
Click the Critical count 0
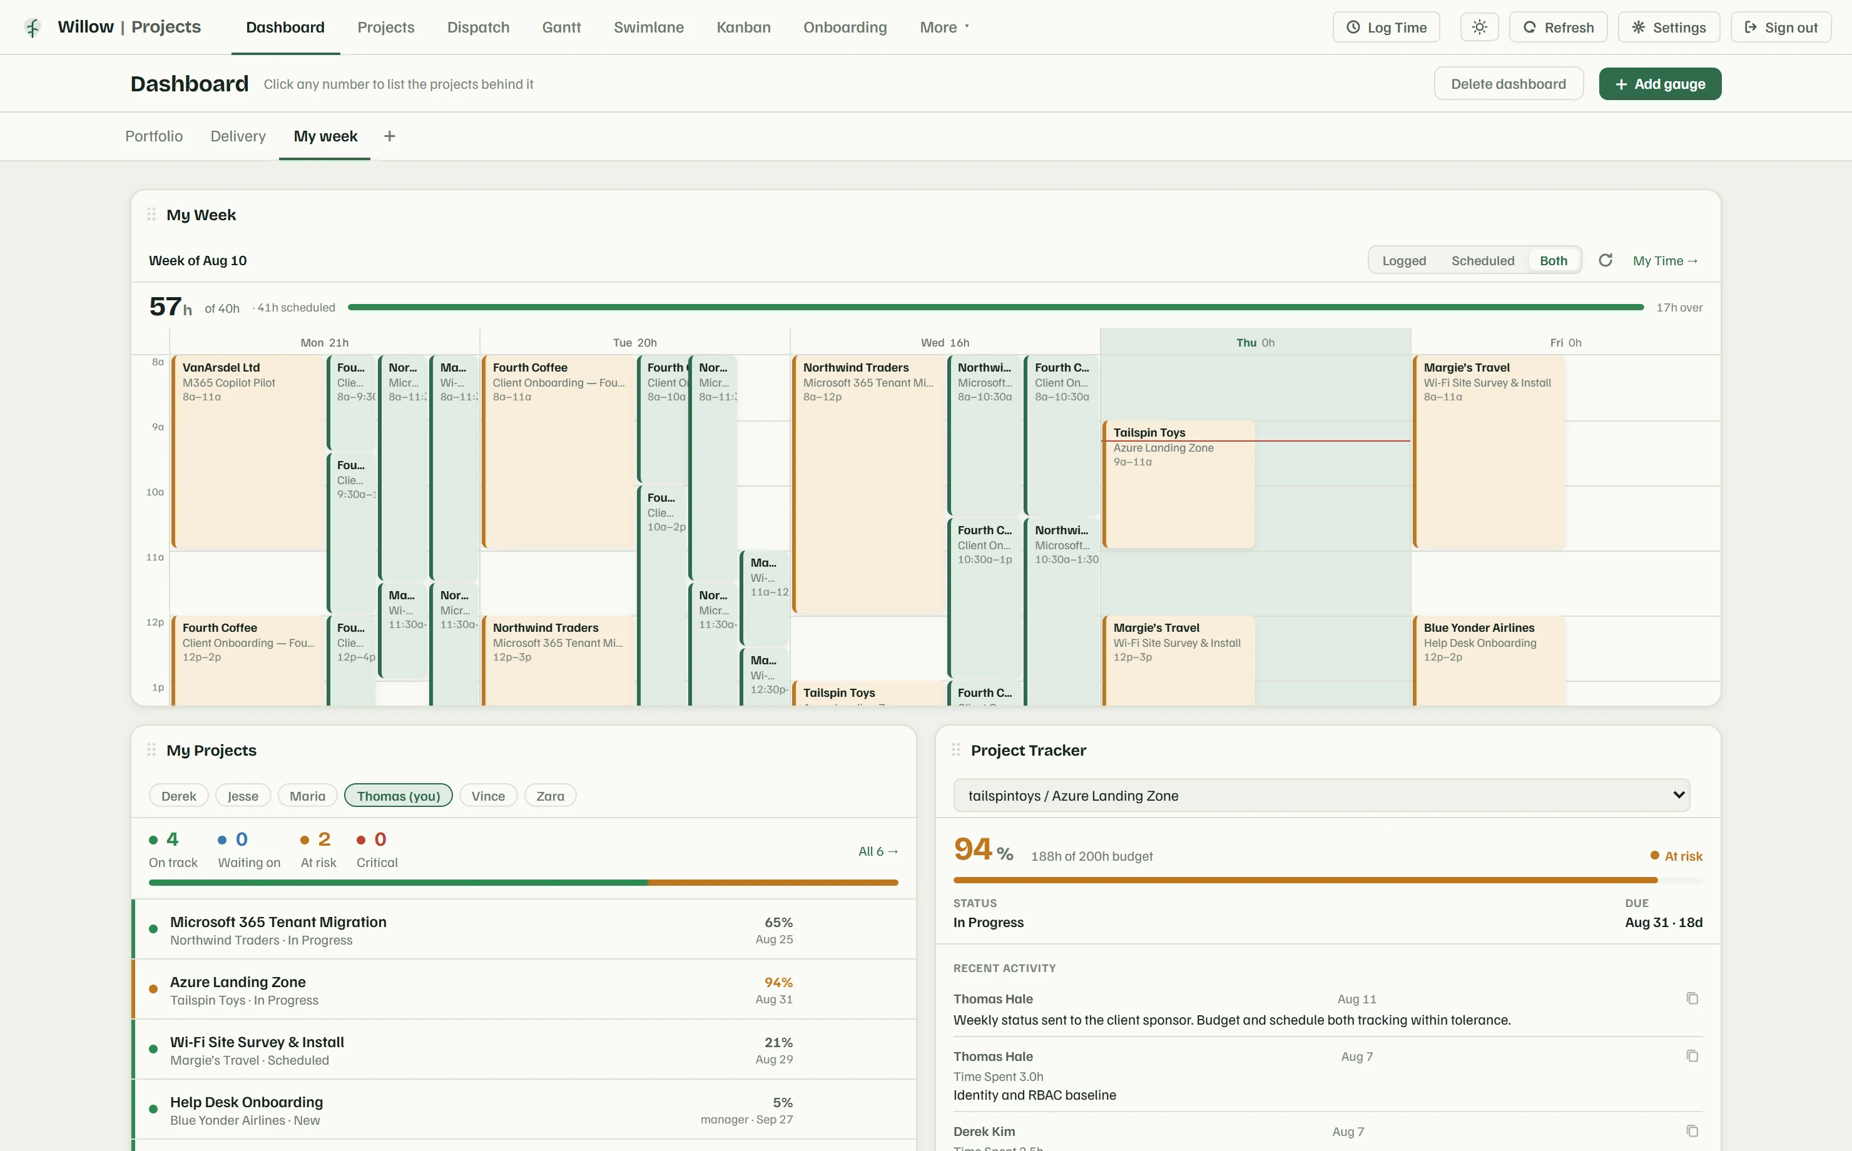coord(380,839)
